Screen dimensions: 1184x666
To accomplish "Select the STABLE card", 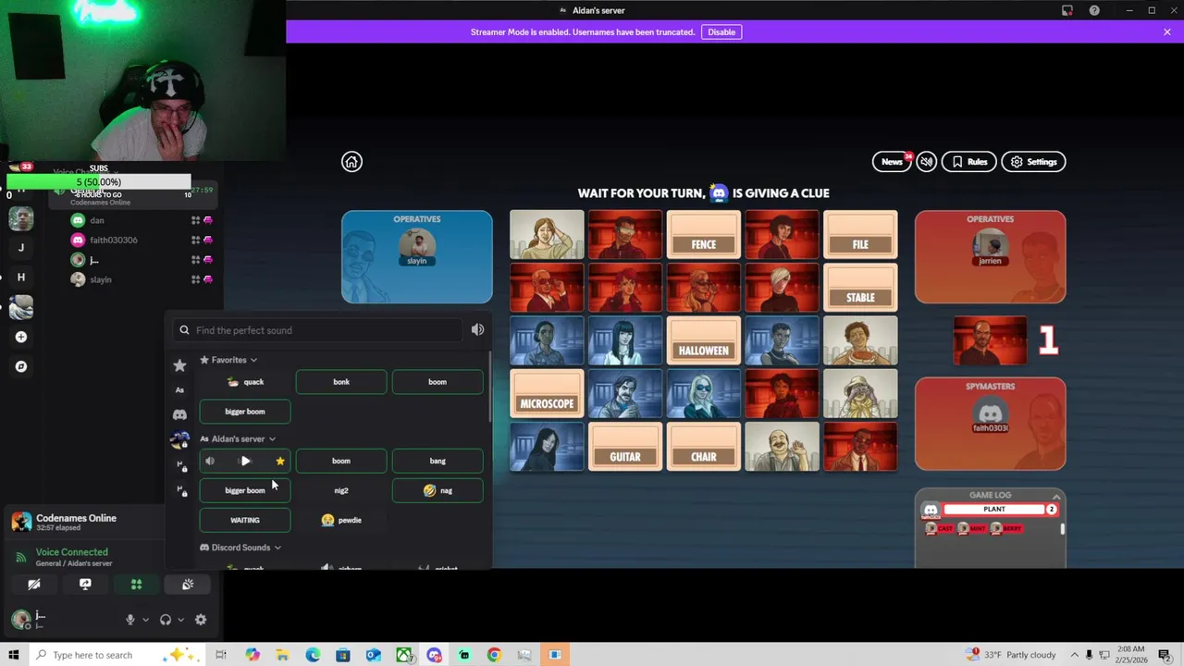I will (860, 288).
